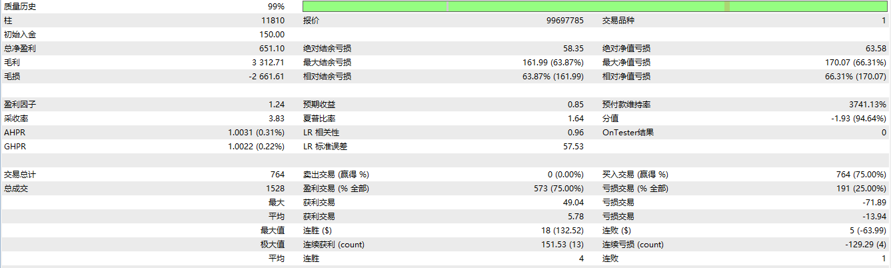This screenshot has width=891, height=268.
Task: Select the 初始入金 label
Action: [x=20, y=35]
